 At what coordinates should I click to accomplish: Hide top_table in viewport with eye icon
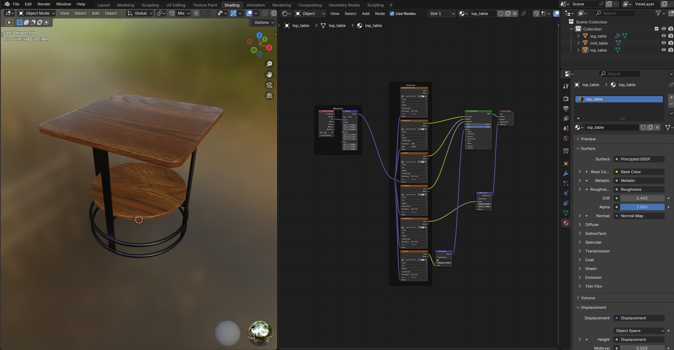pyautogui.click(x=663, y=50)
